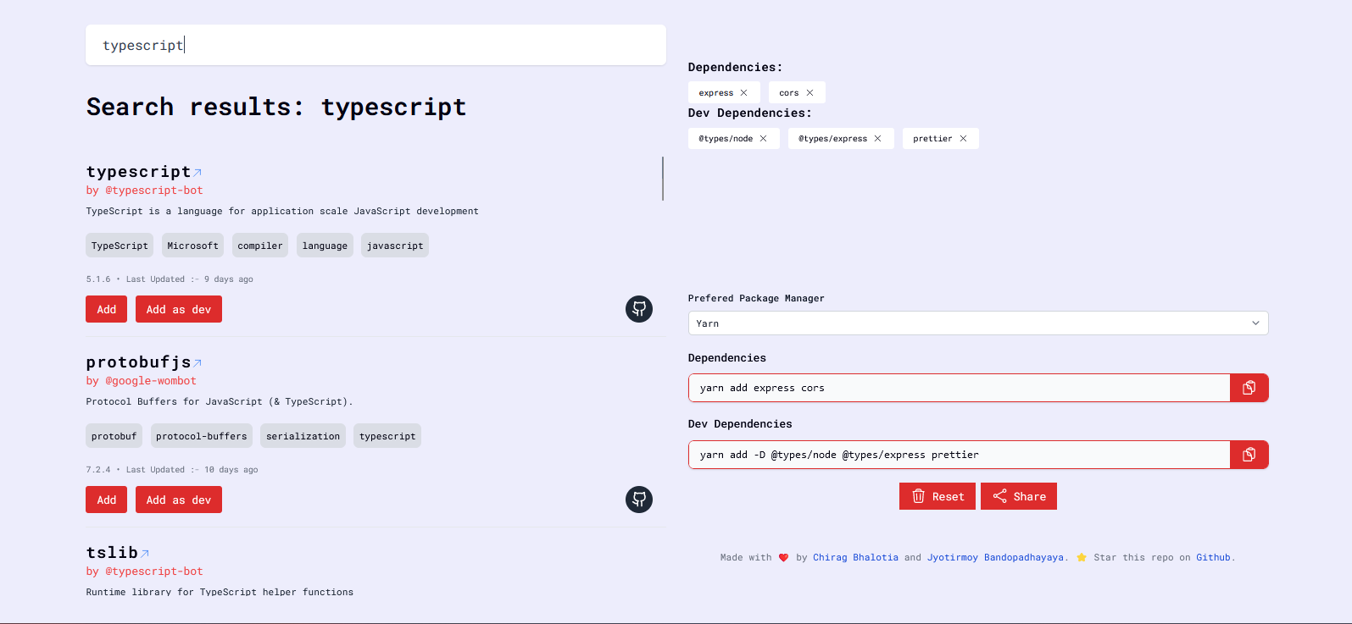1352x624 pixels.
Task: Open the protobufjs package external link arrow
Action: pos(198,363)
